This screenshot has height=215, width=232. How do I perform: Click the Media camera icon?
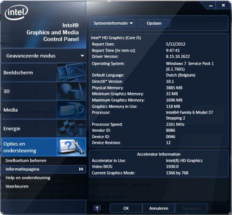[71, 110]
